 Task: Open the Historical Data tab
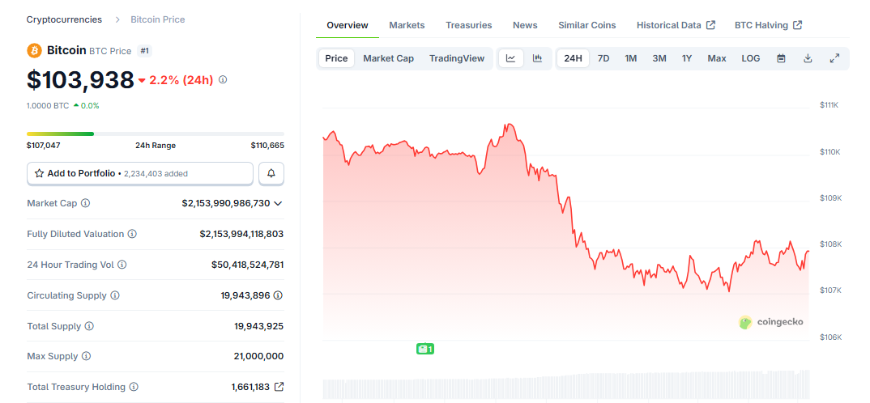(676, 25)
